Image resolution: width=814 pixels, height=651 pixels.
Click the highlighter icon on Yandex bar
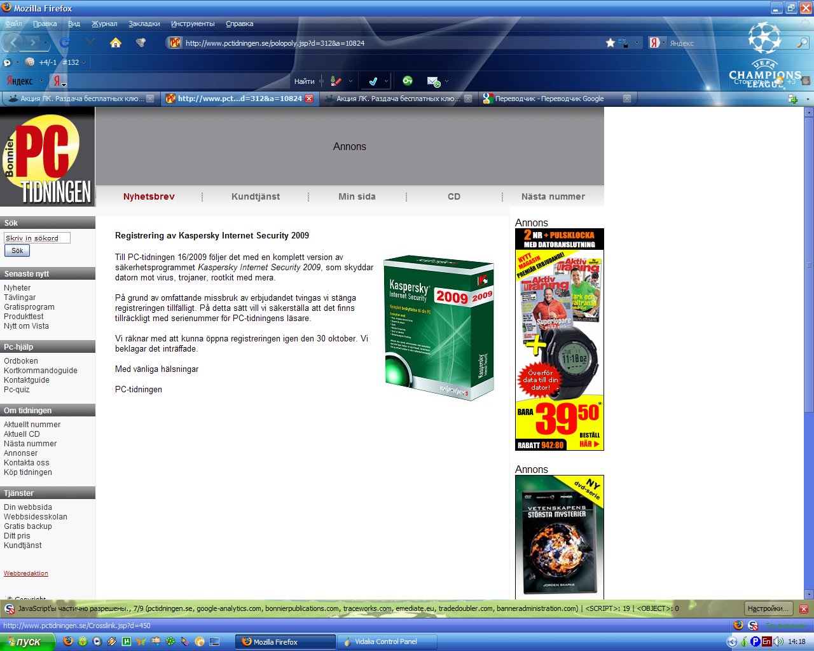336,81
